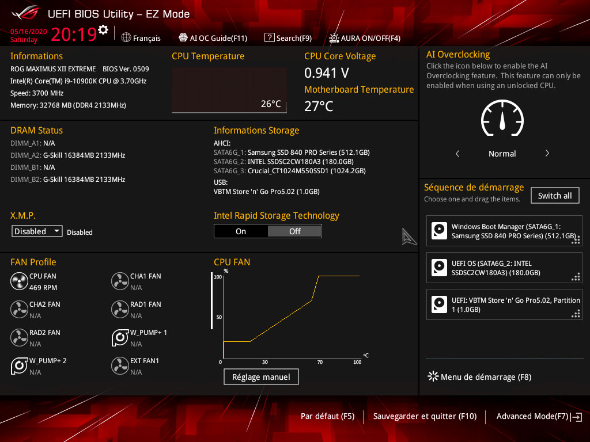Click the globe icon for language

coord(127,38)
